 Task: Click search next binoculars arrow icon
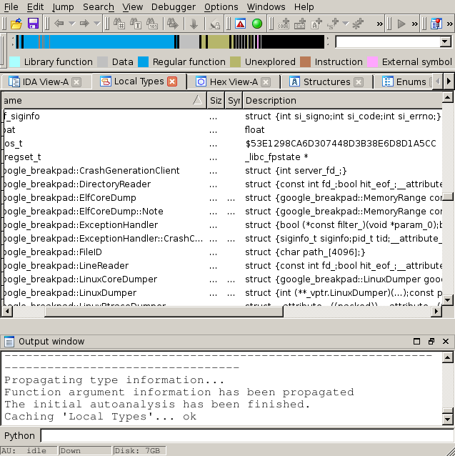(x=173, y=24)
